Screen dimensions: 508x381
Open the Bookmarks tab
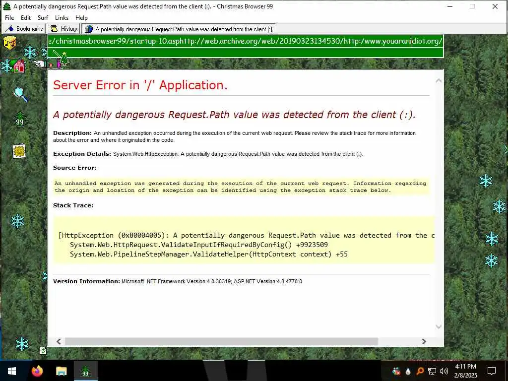click(24, 29)
